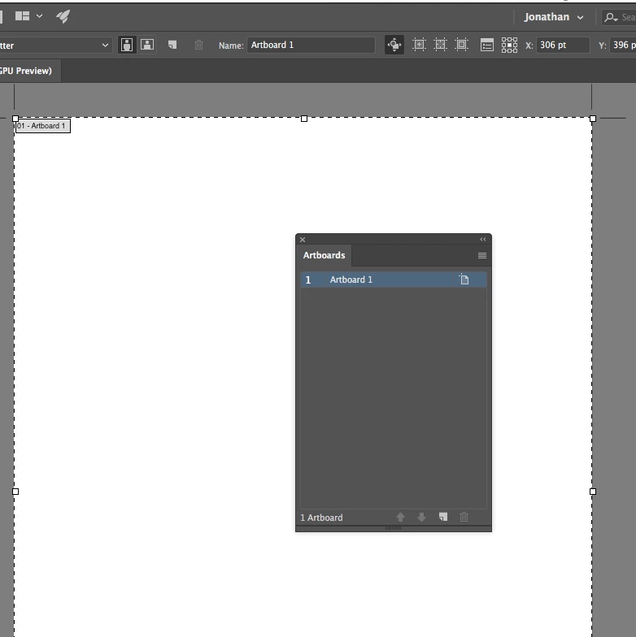Click the Rearrange All artboards icon

tap(509, 45)
